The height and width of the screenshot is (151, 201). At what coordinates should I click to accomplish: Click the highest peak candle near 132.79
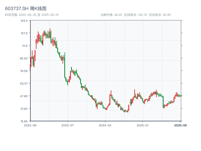coord(50,33)
